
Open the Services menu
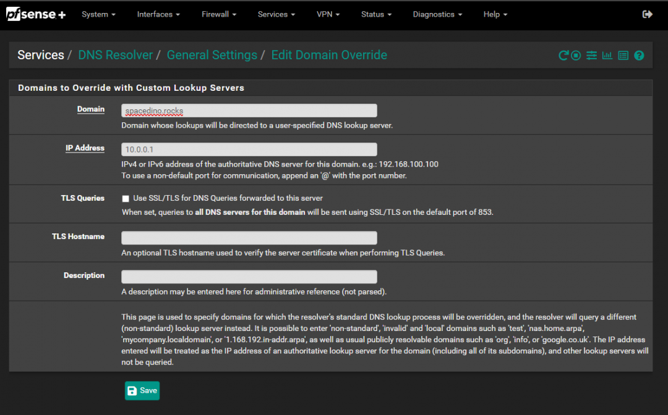(x=276, y=14)
